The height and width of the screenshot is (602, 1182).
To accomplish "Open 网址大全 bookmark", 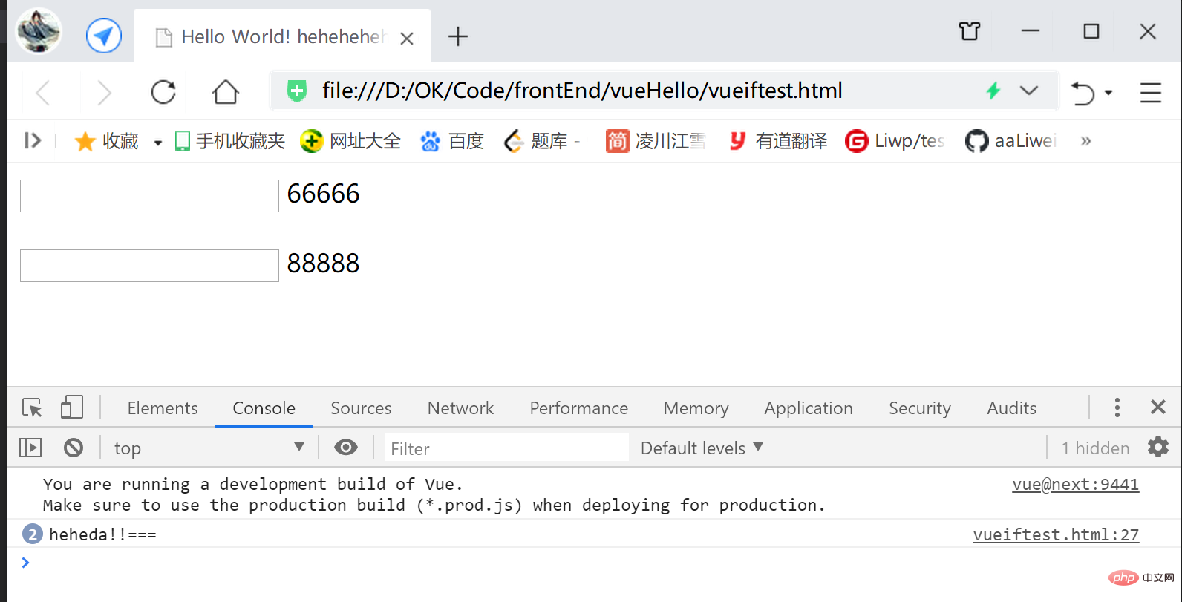I will point(350,141).
